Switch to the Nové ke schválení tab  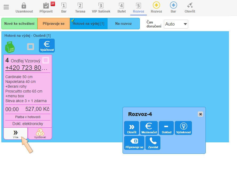pyautogui.click(x=19, y=23)
